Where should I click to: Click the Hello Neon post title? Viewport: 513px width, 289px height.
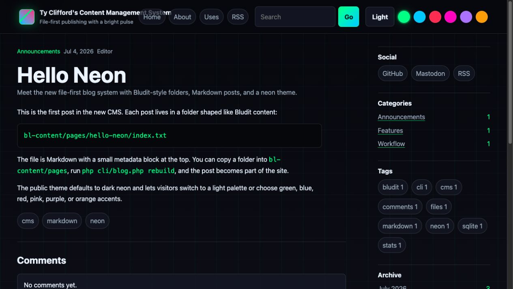72,75
